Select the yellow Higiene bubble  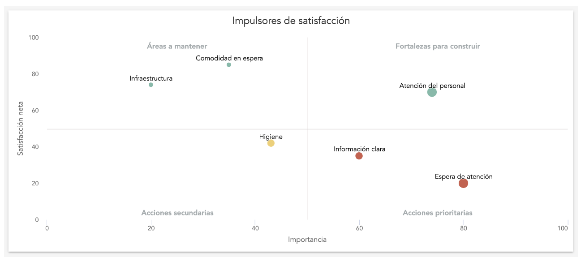click(271, 143)
